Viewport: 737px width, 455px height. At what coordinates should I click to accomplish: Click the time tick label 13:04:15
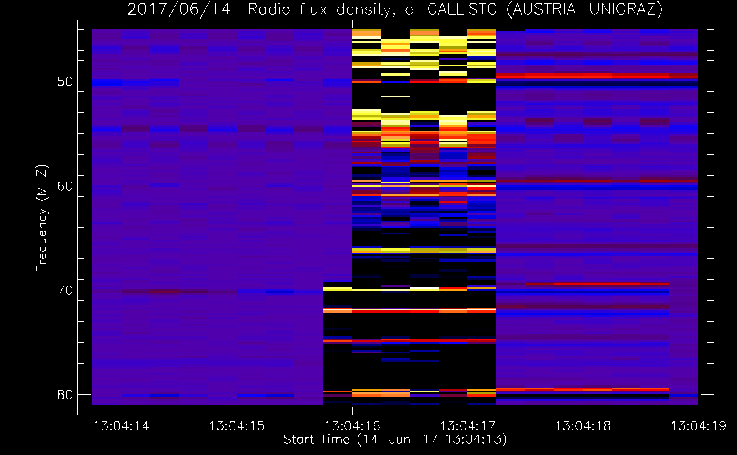tap(236, 426)
